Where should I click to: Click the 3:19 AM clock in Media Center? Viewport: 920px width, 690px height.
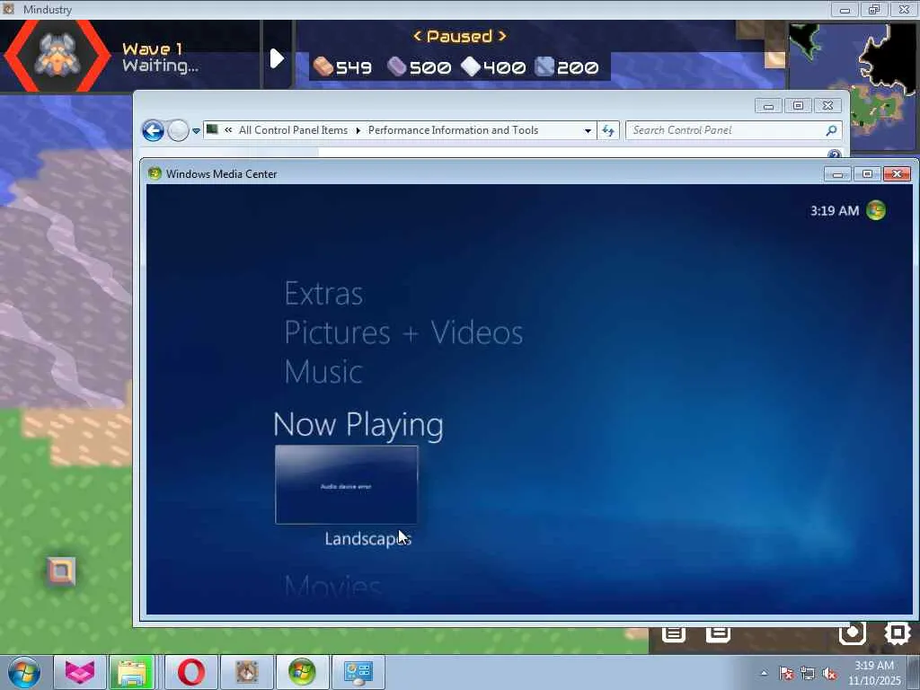835,210
